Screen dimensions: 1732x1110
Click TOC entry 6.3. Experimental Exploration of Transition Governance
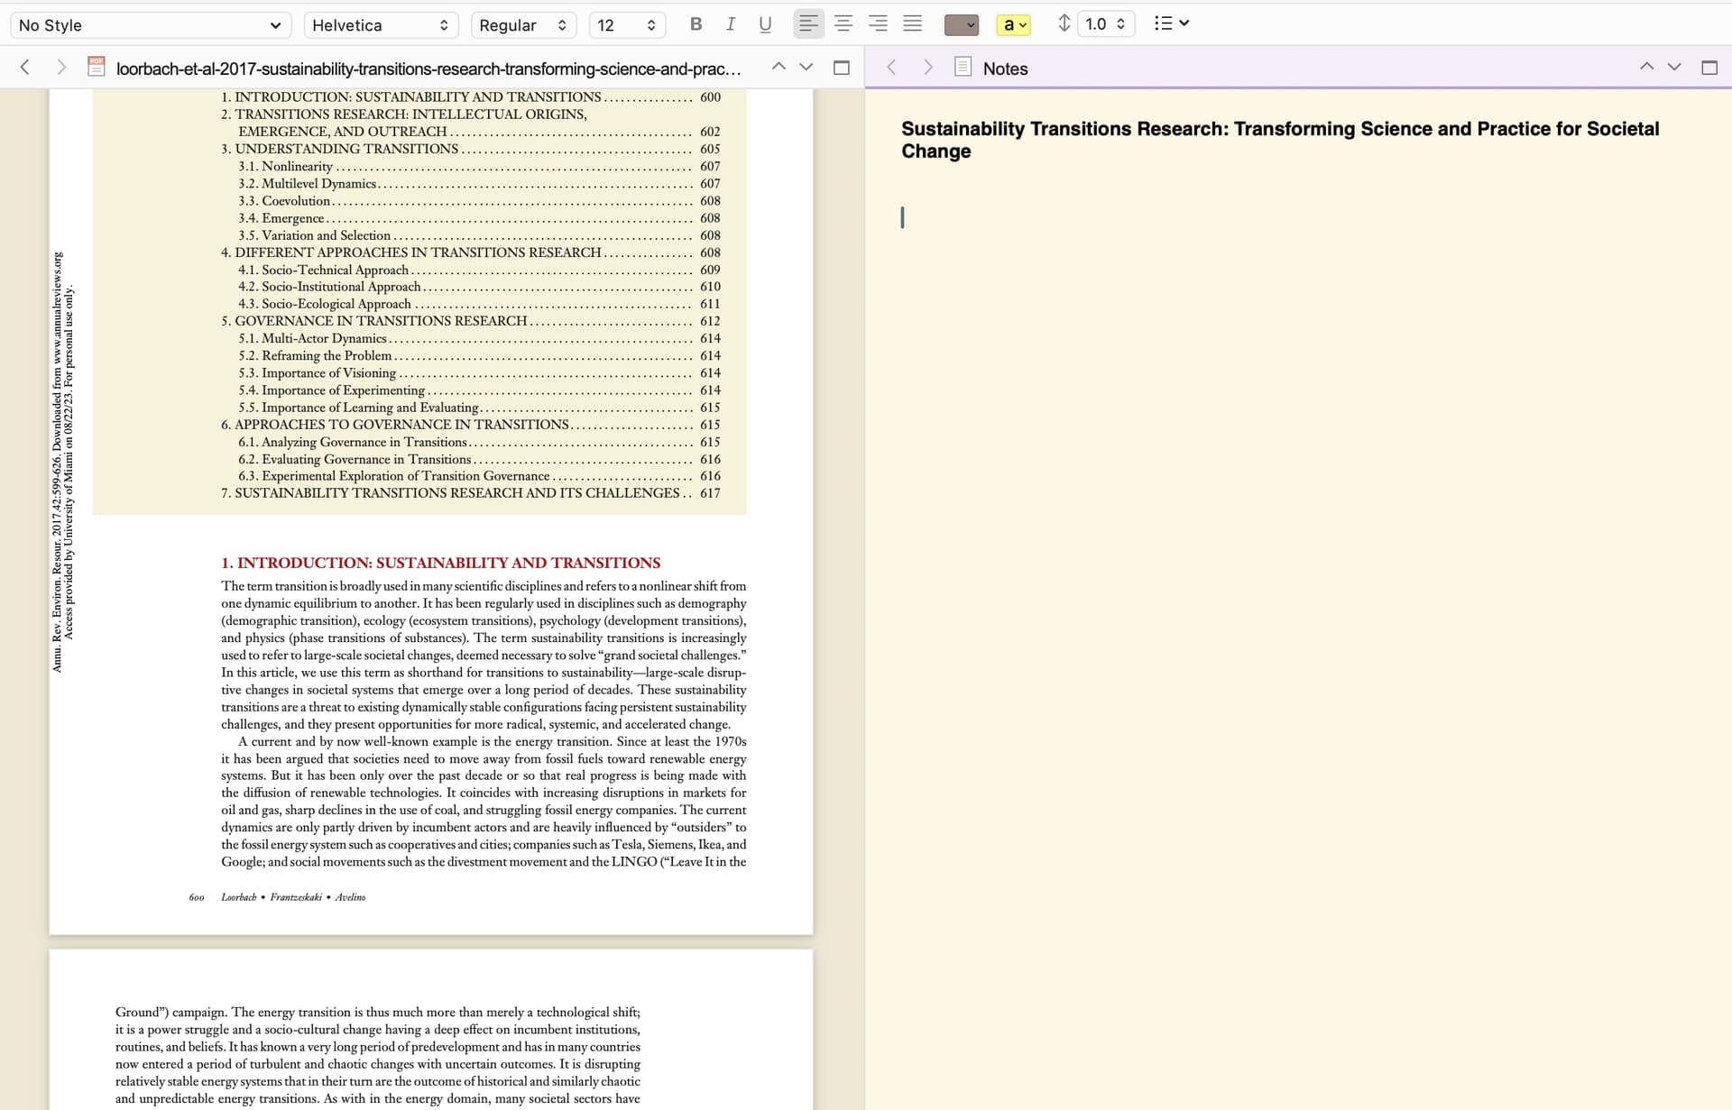[479, 476]
